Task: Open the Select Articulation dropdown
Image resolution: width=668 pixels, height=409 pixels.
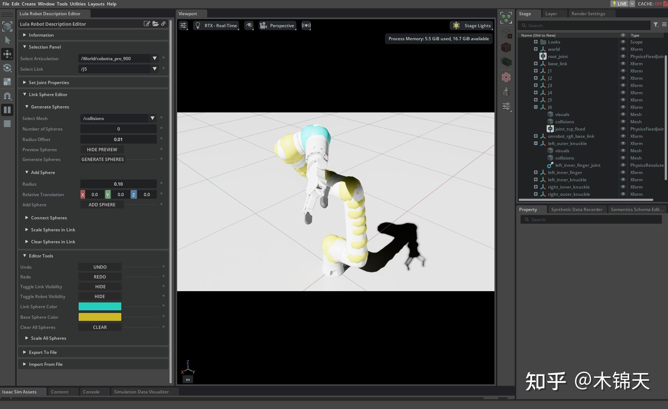Action: click(154, 58)
